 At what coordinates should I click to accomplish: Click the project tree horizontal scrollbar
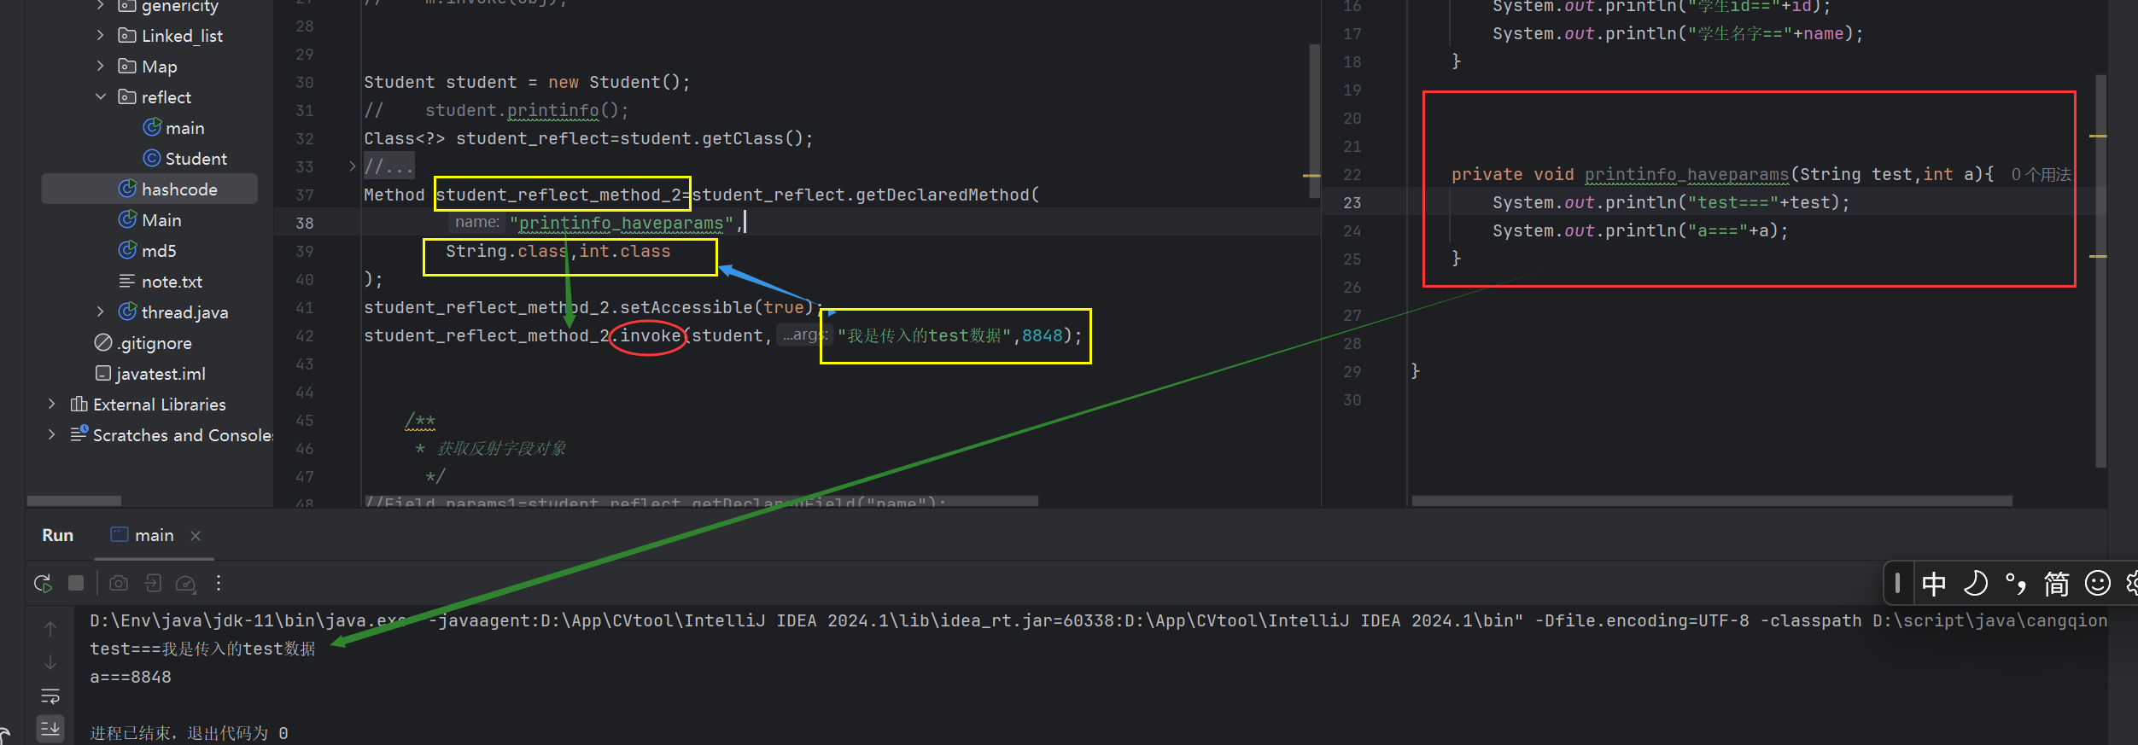pos(74,501)
